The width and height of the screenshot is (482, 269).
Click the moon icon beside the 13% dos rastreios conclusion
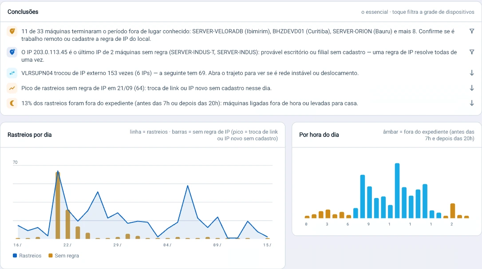pyautogui.click(x=12, y=103)
